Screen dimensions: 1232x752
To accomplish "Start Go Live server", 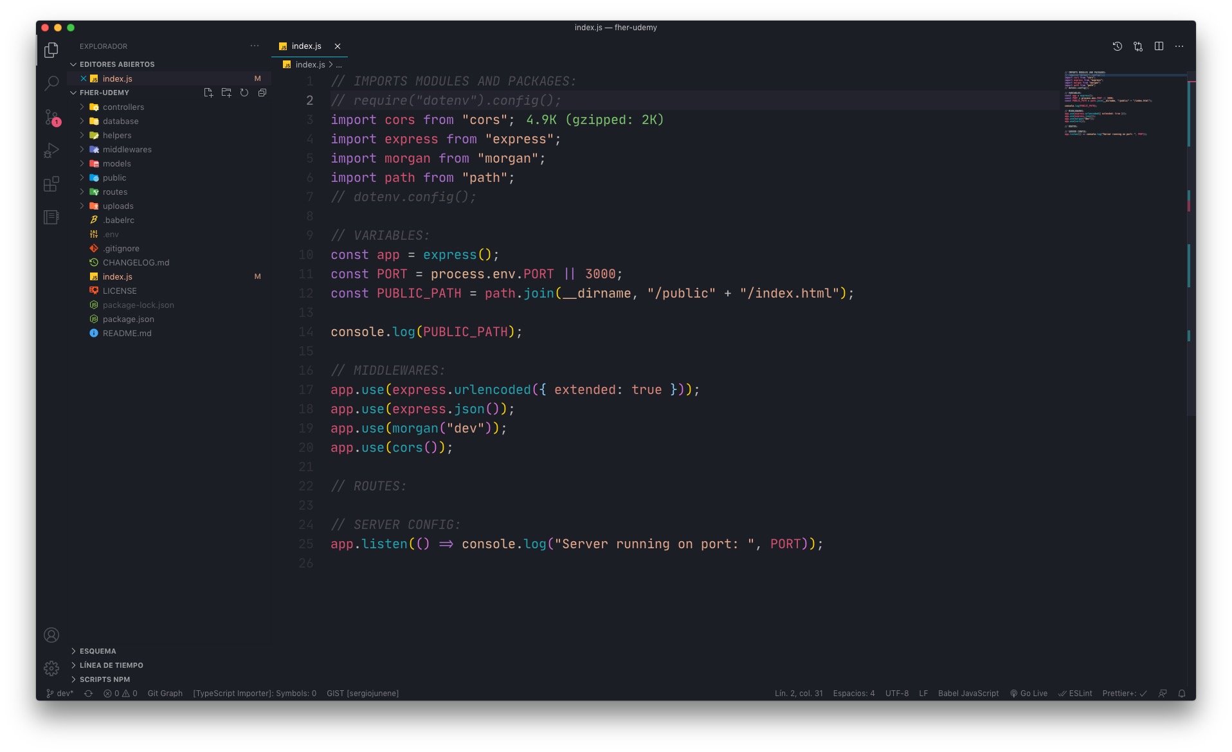I will (1029, 694).
